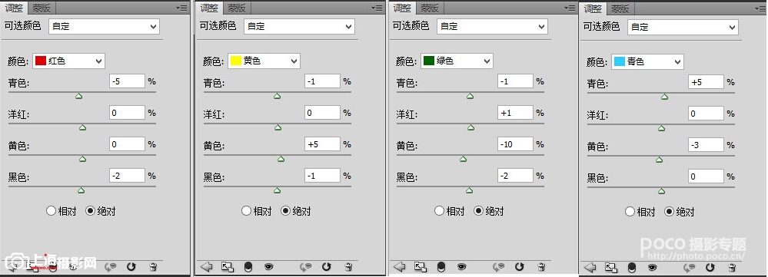Click clip-to-layer button in cyan panel
The width and height of the screenshot is (768, 277).
click(x=610, y=267)
